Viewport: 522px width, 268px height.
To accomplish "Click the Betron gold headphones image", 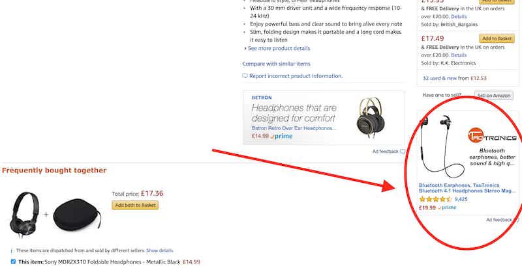I will (x=371, y=117).
